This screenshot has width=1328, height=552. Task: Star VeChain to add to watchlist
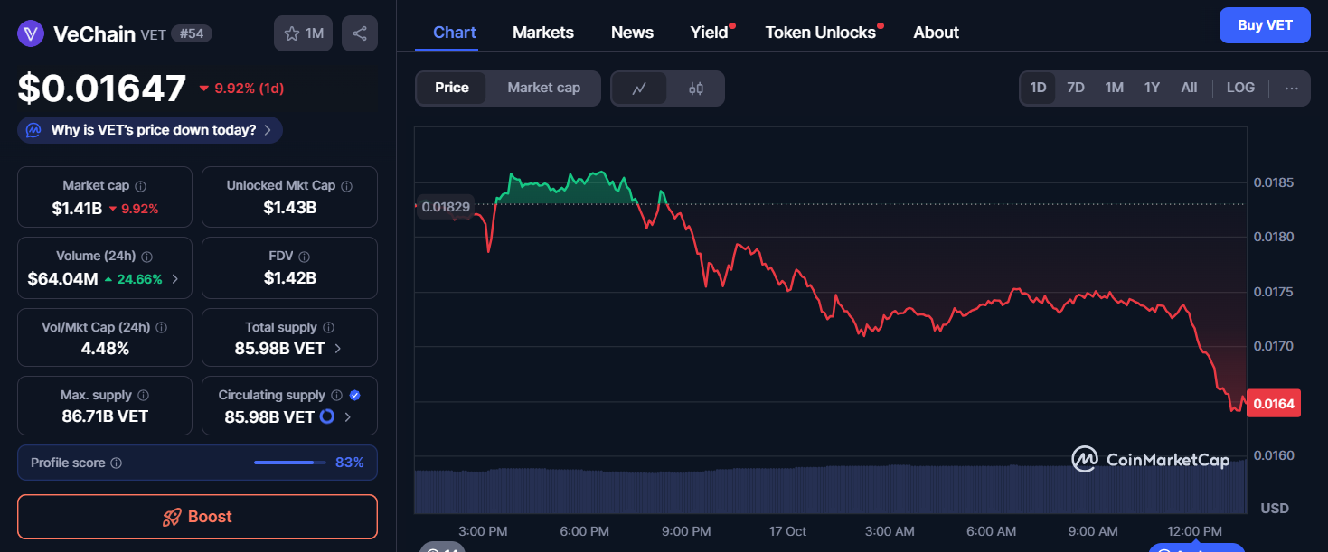(x=291, y=33)
